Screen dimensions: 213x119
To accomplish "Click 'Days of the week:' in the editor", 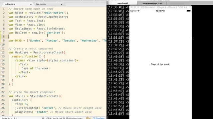I will tap(36, 68).
